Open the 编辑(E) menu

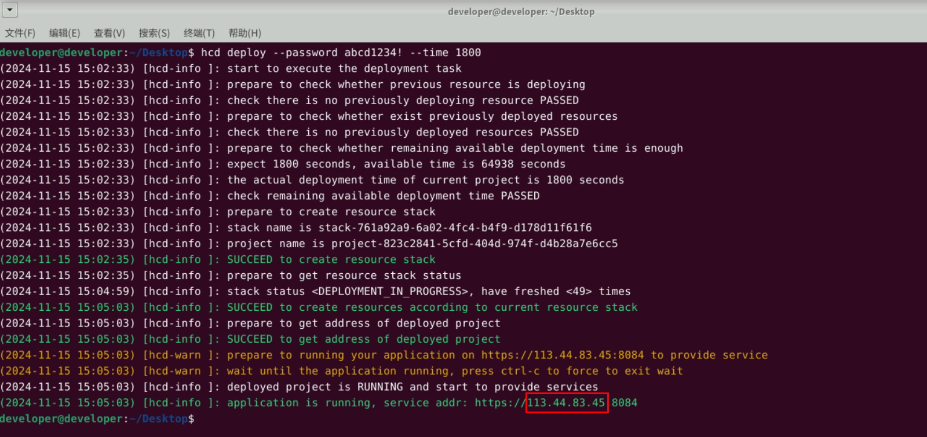click(x=65, y=33)
